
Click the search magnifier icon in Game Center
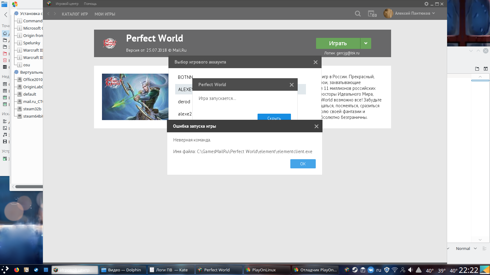click(357, 14)
